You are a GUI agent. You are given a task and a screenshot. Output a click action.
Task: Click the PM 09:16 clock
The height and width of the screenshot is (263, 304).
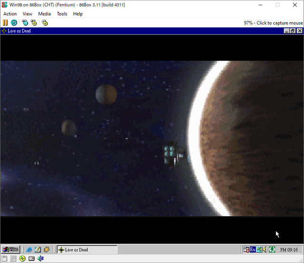click(x=289, y=250)
